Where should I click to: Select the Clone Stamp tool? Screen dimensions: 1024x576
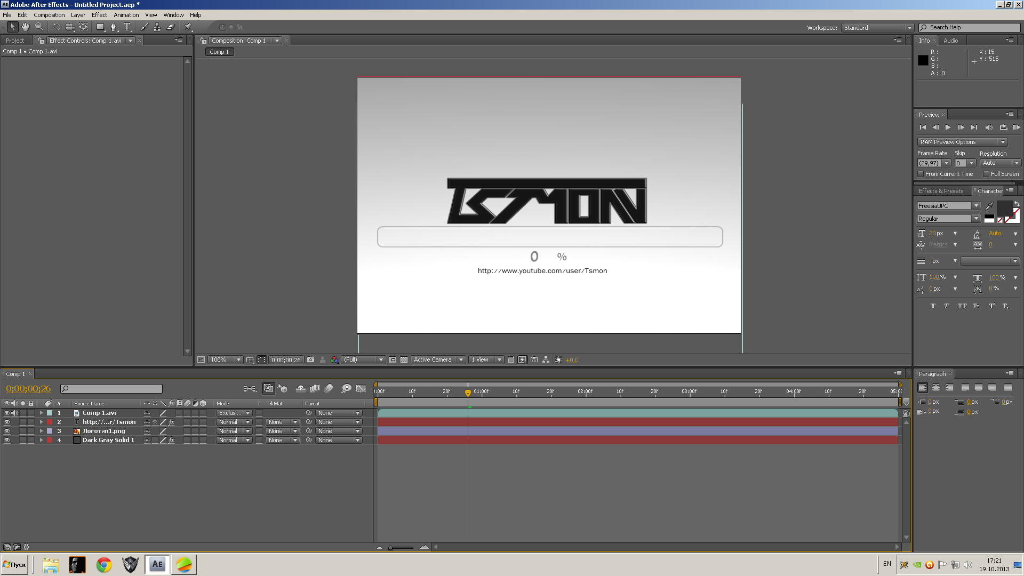click(x=157, y=27)
